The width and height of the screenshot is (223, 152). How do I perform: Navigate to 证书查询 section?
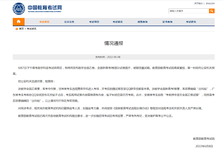point(167,22)
